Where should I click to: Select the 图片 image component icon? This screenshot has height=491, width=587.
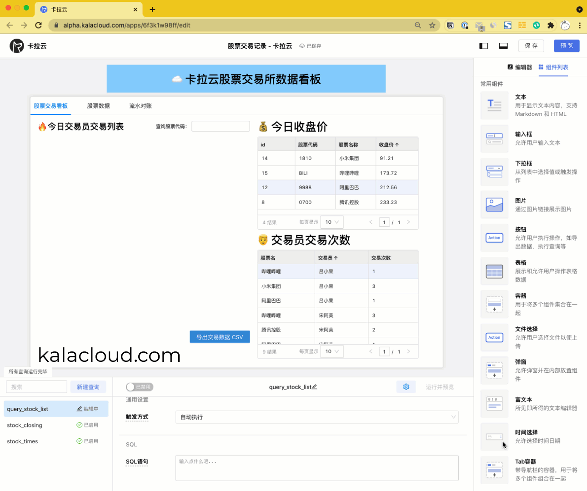pos(494,205)
